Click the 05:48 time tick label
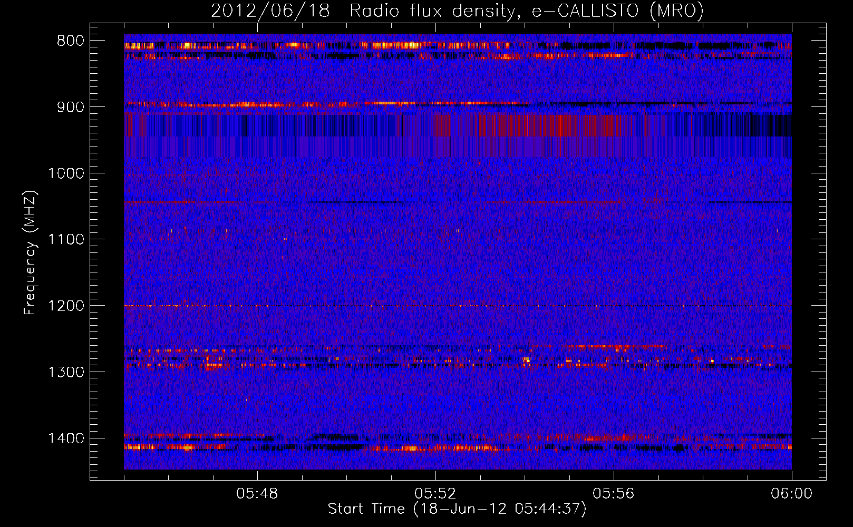Image resolution: width=853 pixels, height=527 pixels. 257,494
